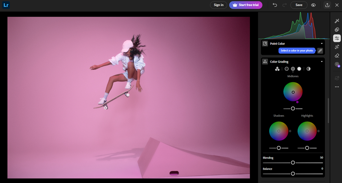
Task: Click the Point Color heading text
Action: click(277, 44)
